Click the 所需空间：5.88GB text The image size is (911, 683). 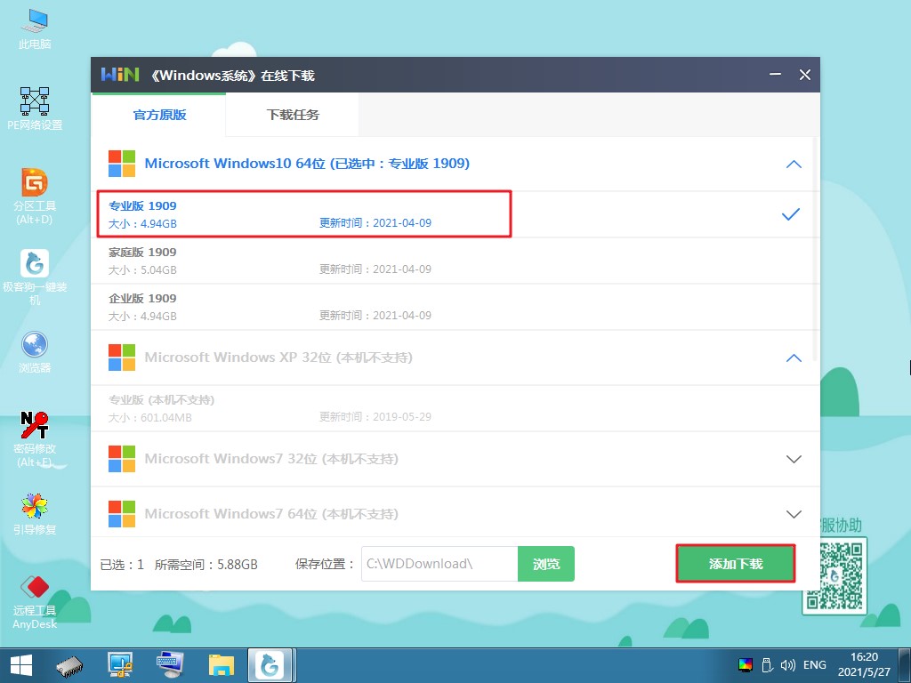[x=206, y=565]
